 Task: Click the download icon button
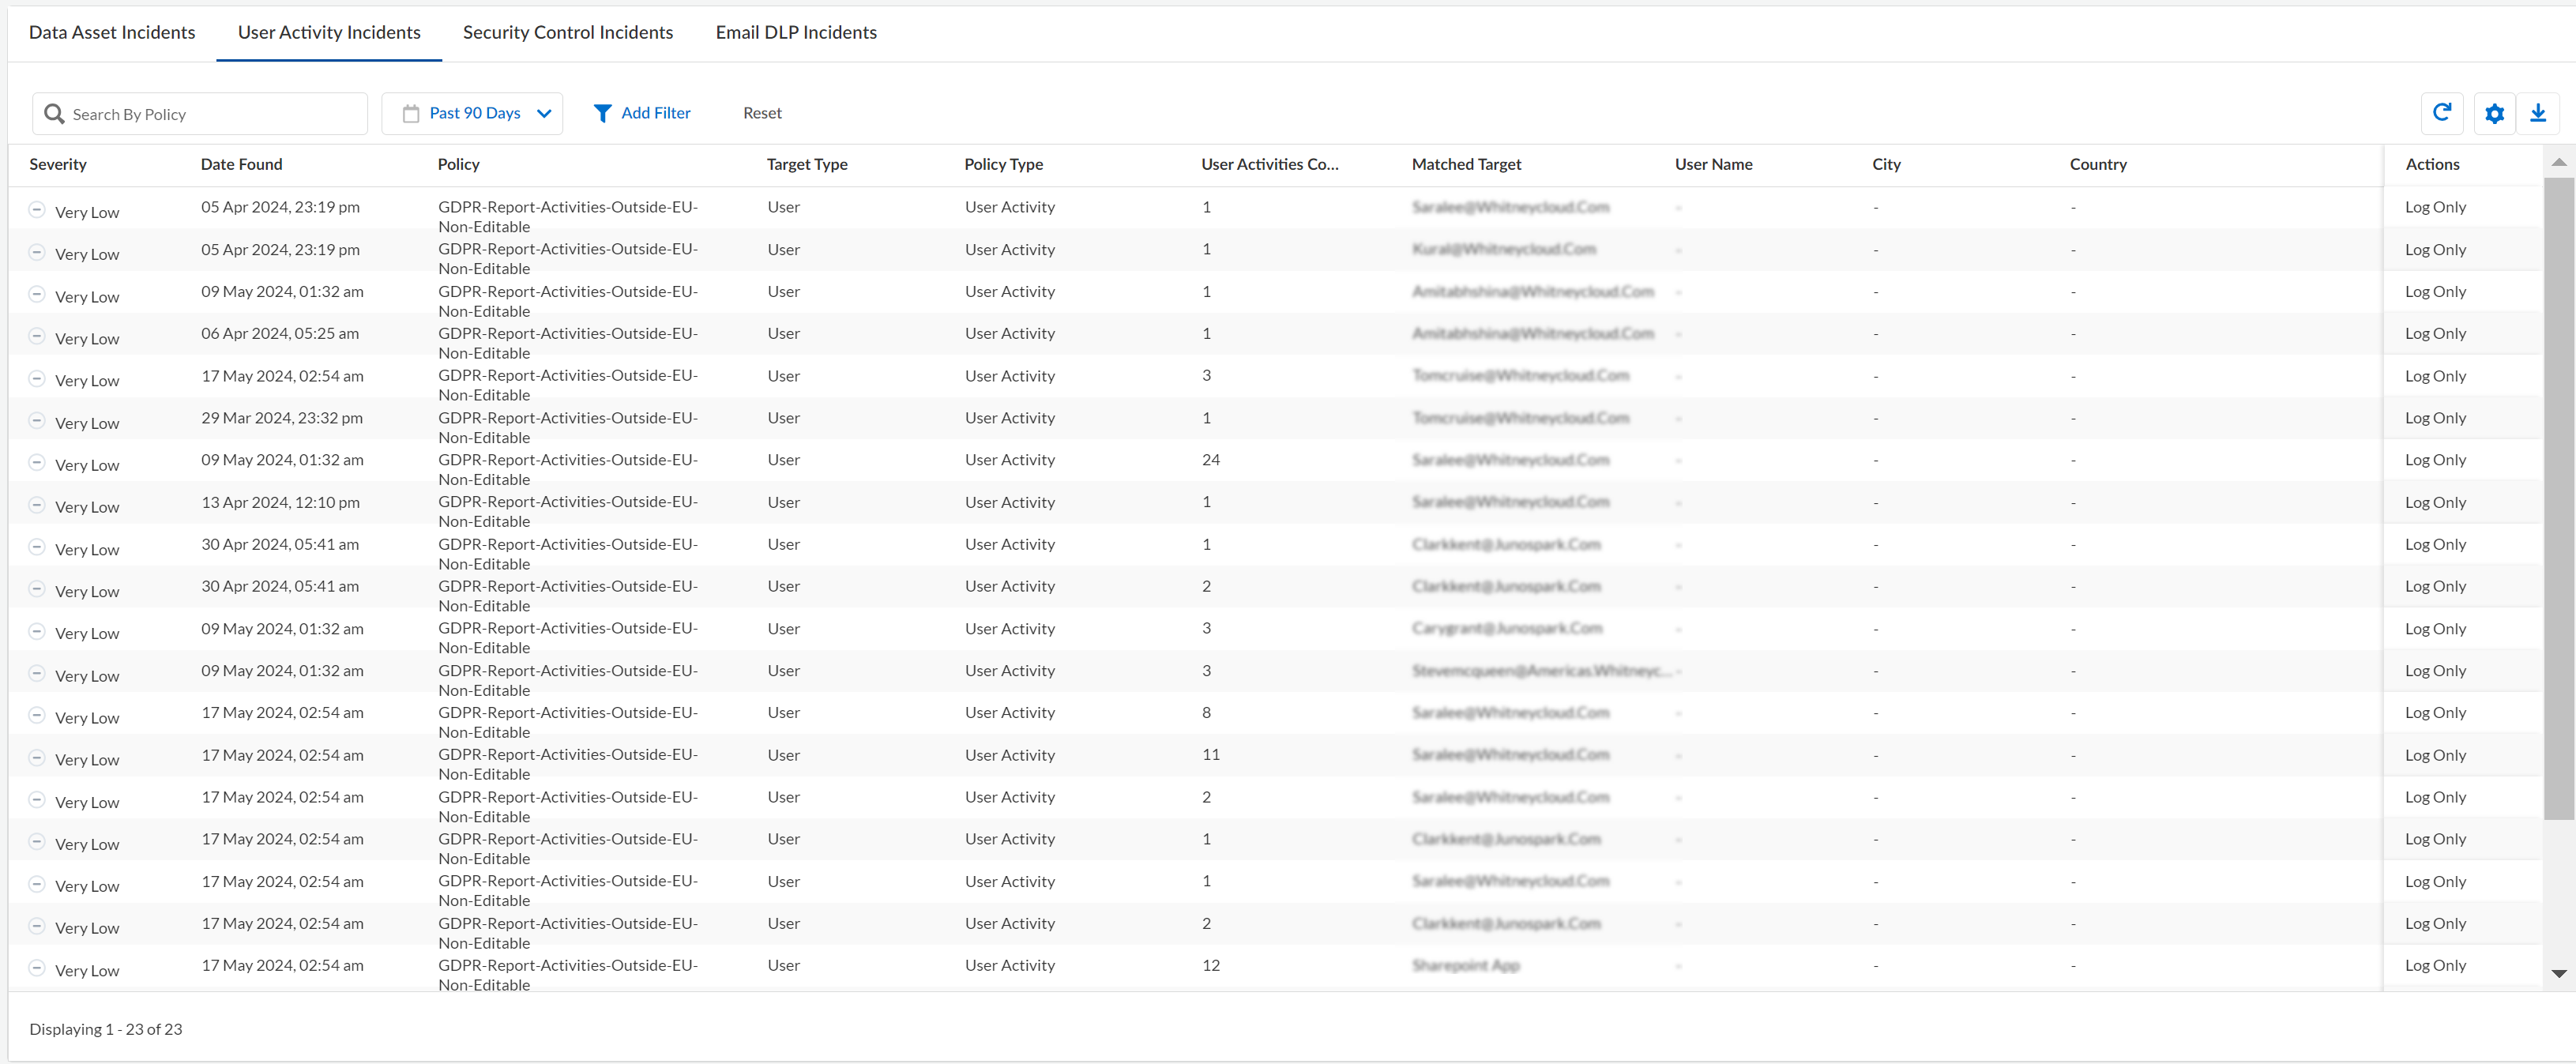2538,114
